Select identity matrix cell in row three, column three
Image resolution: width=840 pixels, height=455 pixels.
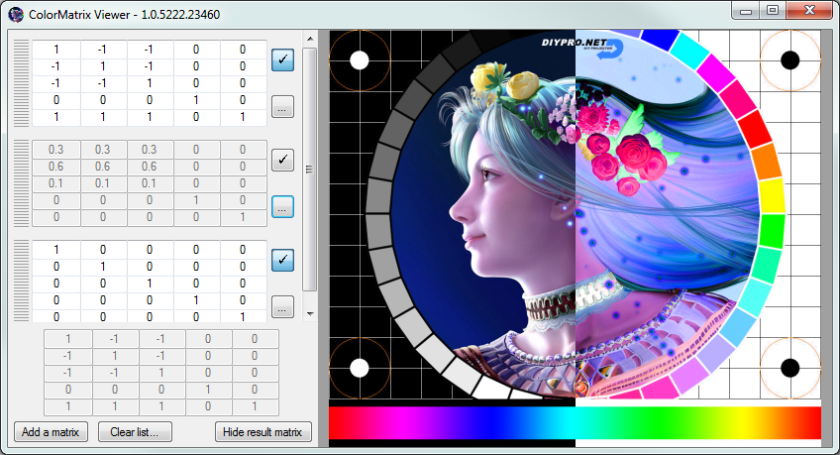pos(150,284)
